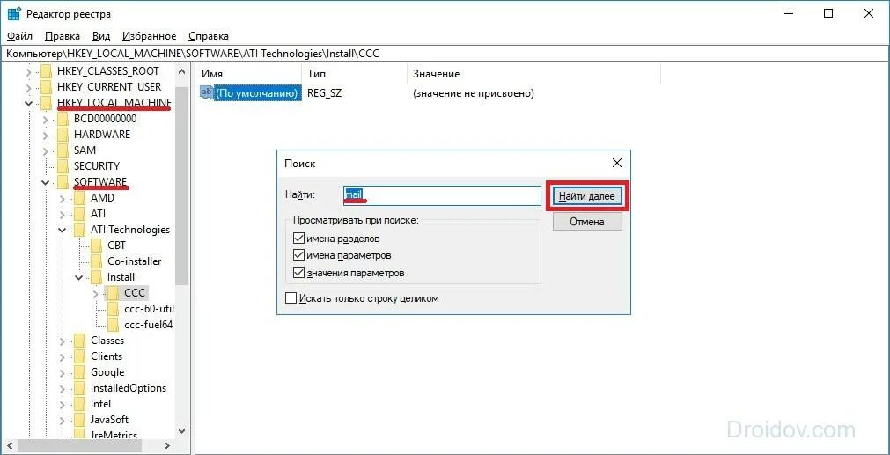Click the 'Имя' column header
Viewport: 890px width, 455px height.
tap(248, 74)
